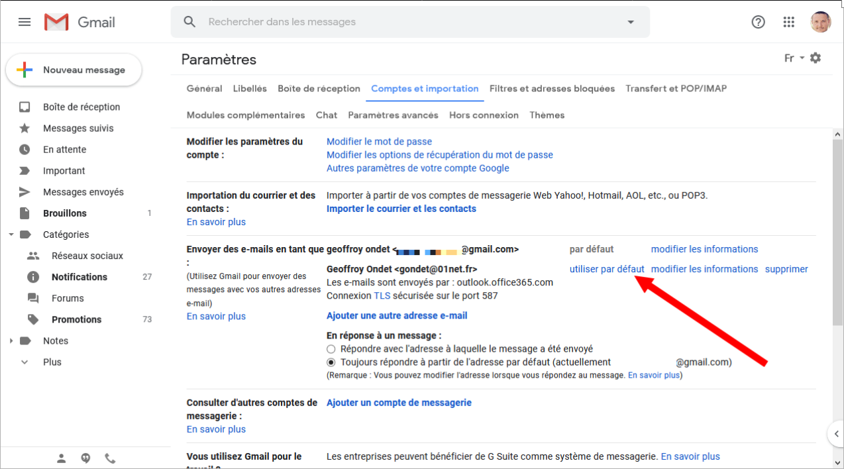
Task: Open the Hangouts conversations icon
Action: coord(85,458)
